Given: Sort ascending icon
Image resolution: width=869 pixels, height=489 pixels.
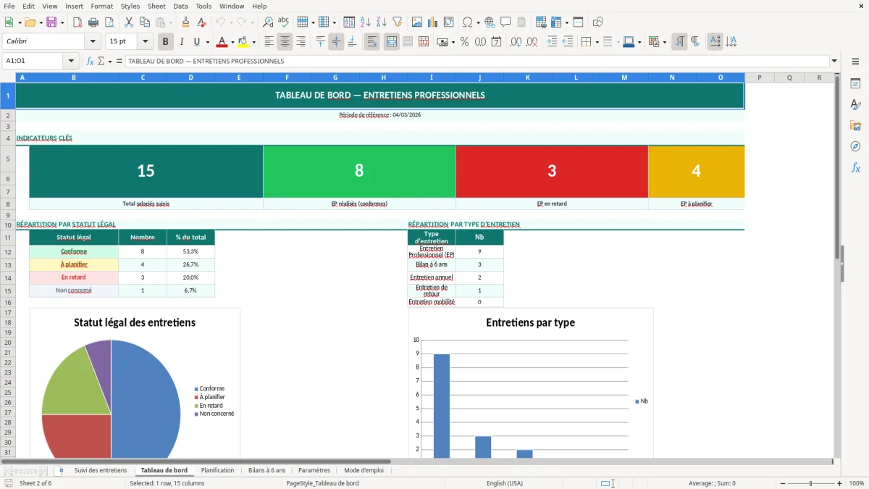Looking at the screenshot, I should [x=365, y=22].
